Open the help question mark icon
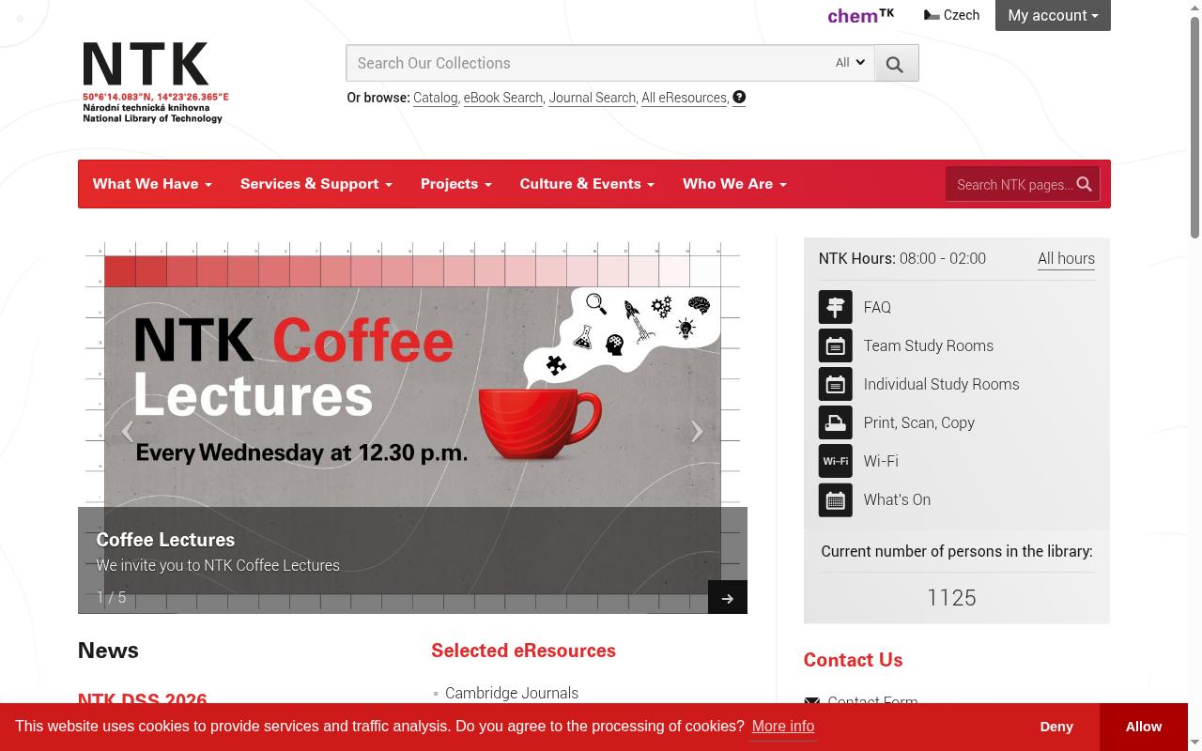 (739, 97)
